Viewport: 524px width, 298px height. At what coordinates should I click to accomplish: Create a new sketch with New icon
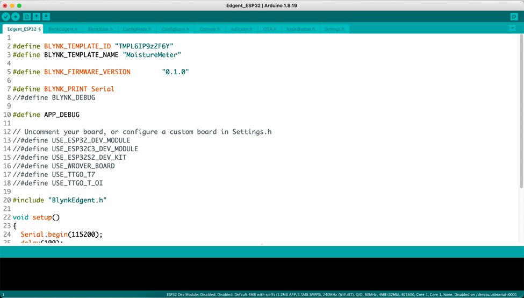point(27,17)
